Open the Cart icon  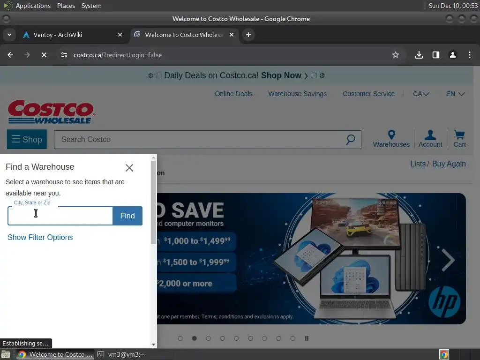click(x=459, y=139)
